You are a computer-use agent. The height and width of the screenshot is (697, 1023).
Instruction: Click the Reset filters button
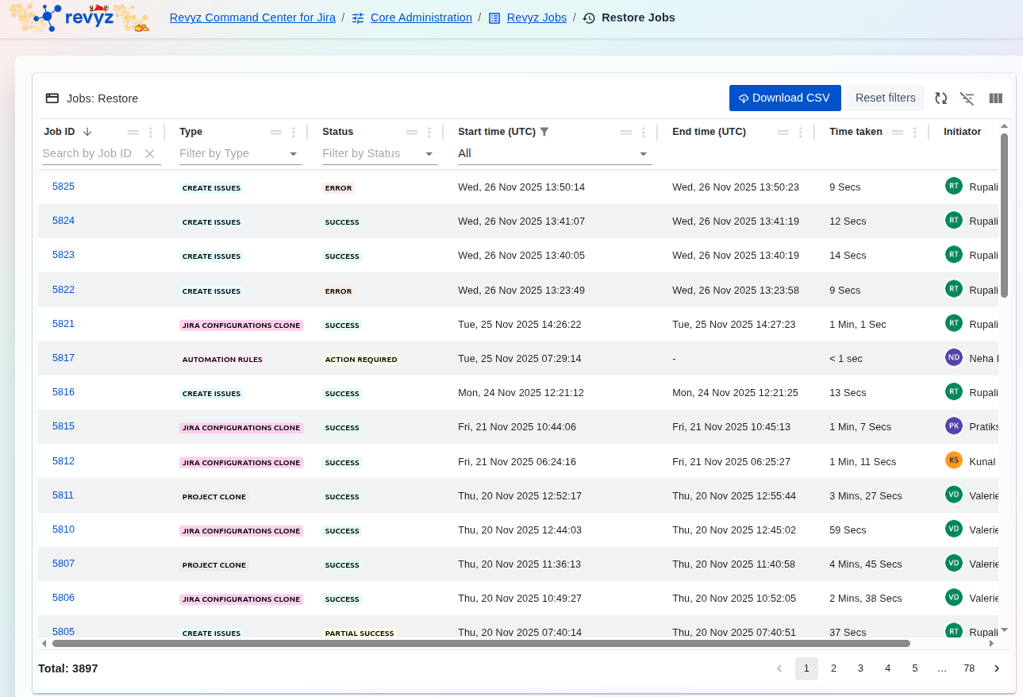pos(885,98)
